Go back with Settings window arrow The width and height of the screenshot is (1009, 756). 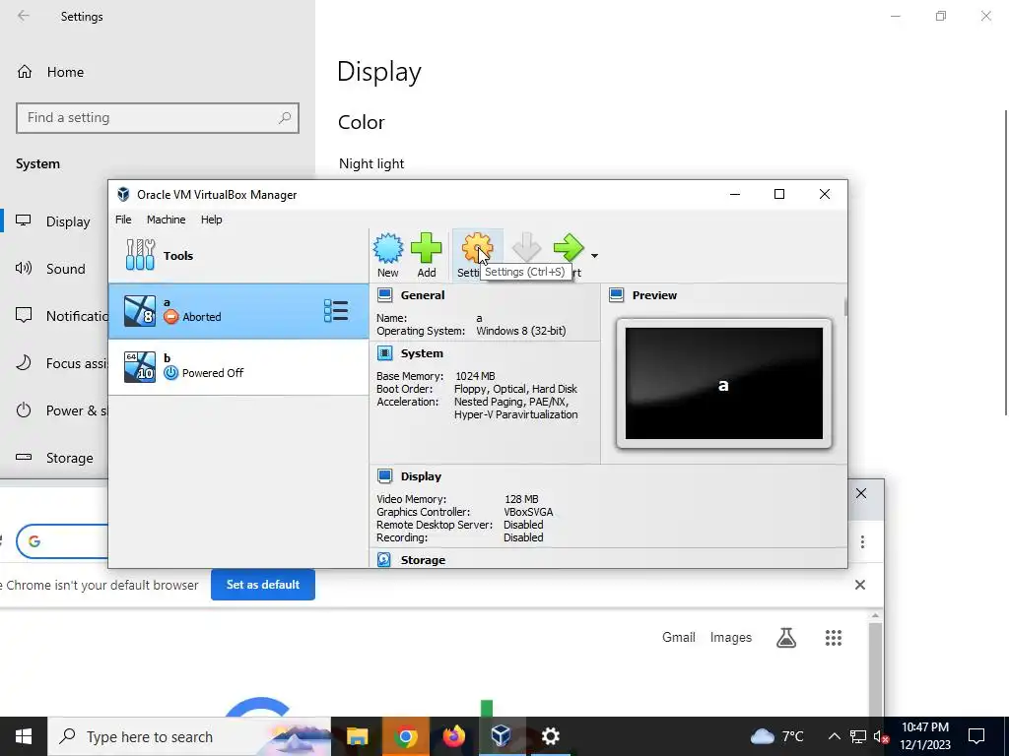24,16
